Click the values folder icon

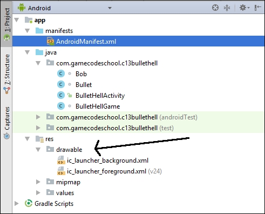point(50,192)
